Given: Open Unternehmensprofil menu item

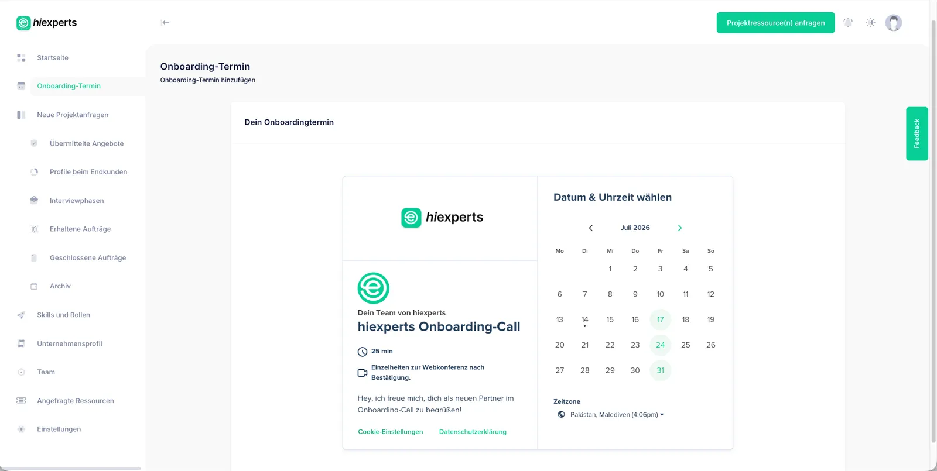Looking at the screenshot, I should click(70, 343).
